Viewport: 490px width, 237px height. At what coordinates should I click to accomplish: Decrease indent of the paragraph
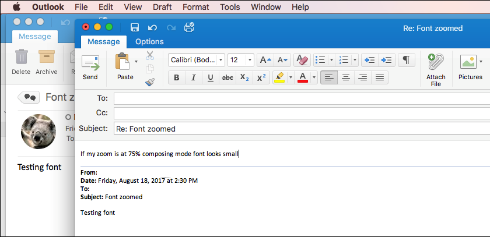pos(370,60)
